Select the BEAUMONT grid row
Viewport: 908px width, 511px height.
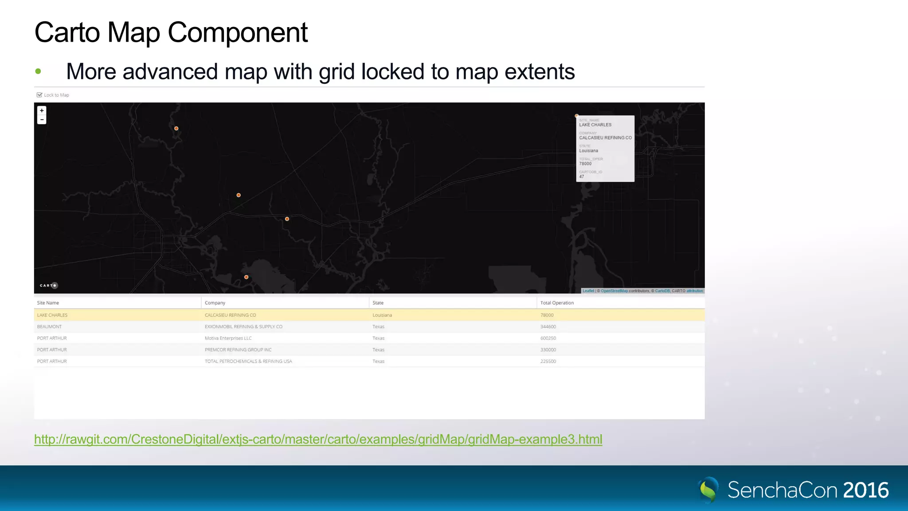(x=369, y=326)
